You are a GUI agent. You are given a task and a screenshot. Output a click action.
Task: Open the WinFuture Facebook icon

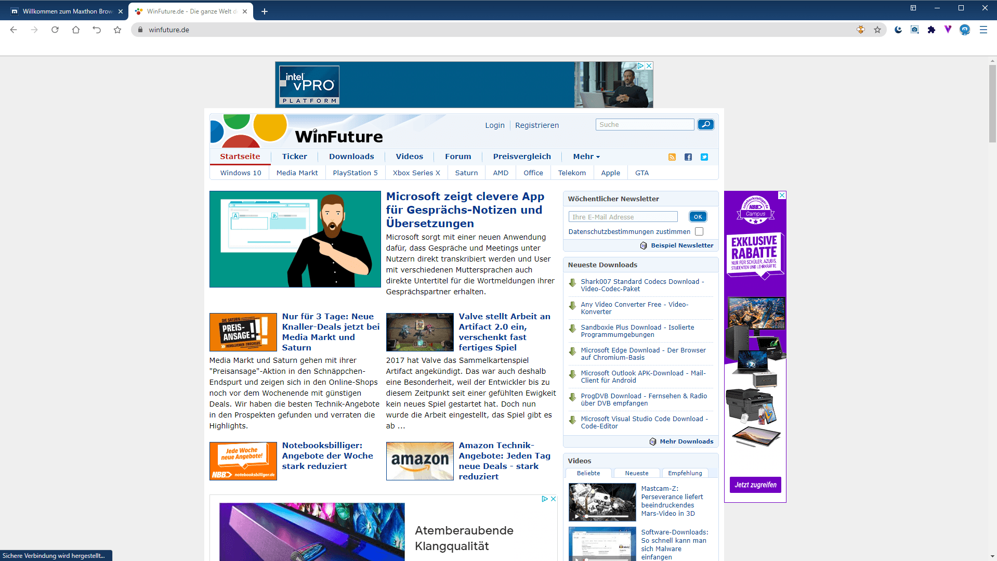(688, 157)
